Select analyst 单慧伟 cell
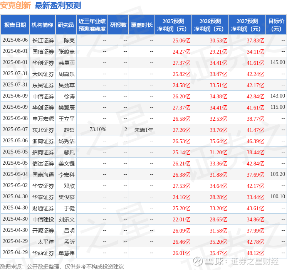 66,253
